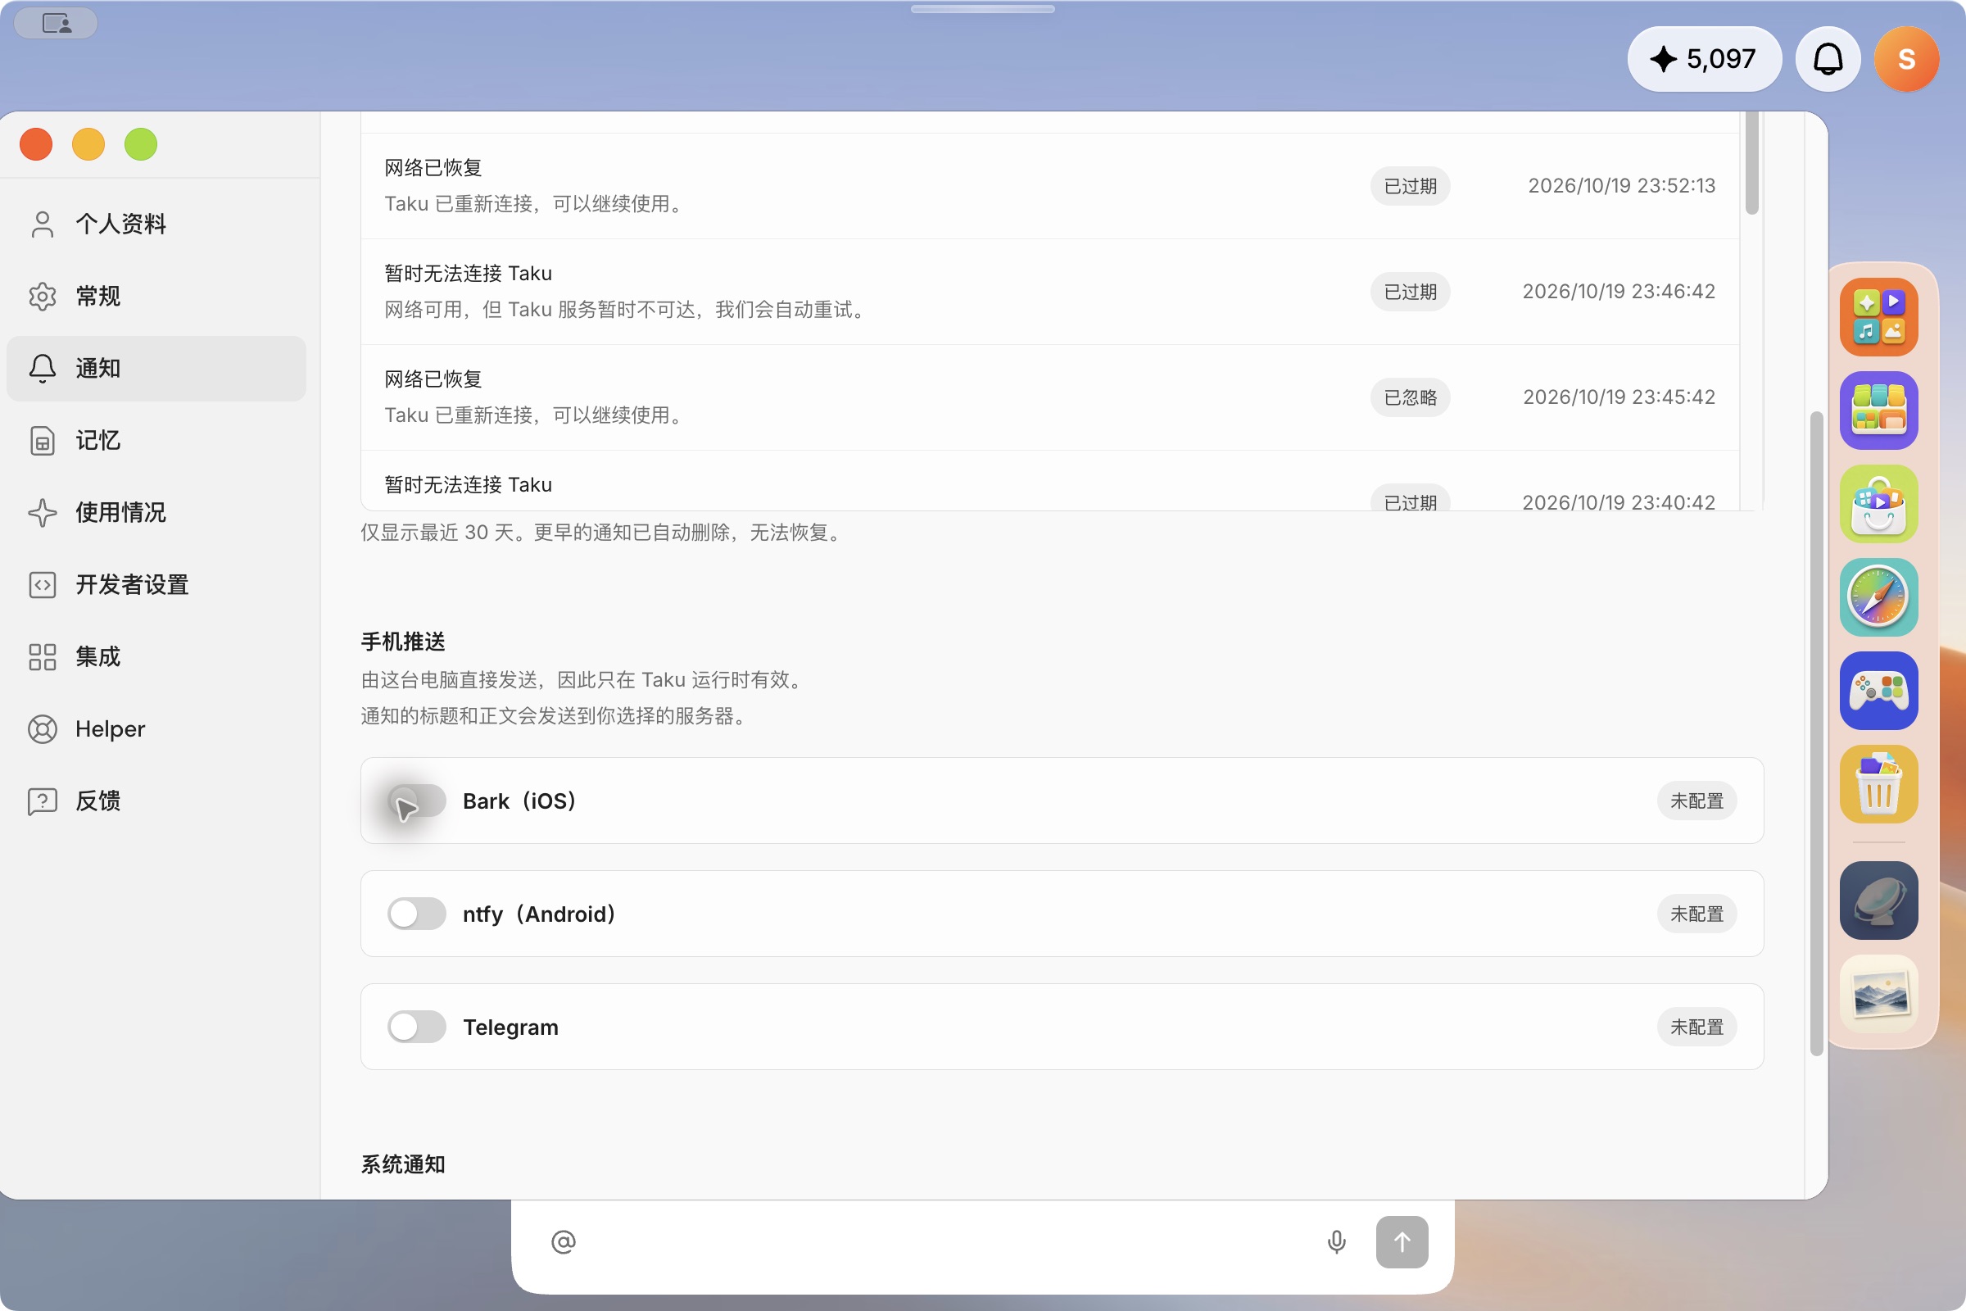Image resolution: width=1966 pixels, height=1311 pixels.
Task: Click the 已过期 badge at 23:52:13
Action: [1410, 186]
